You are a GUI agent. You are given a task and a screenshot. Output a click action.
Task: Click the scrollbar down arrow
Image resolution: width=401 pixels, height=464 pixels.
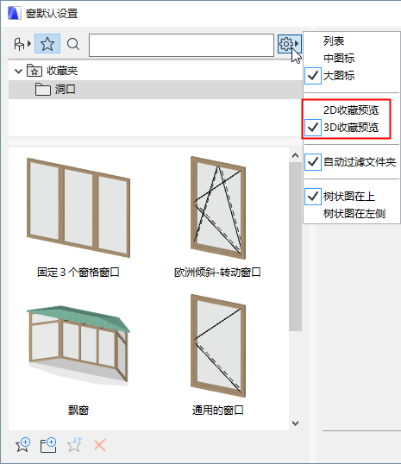pyautogui.click(x=295, y=423)
